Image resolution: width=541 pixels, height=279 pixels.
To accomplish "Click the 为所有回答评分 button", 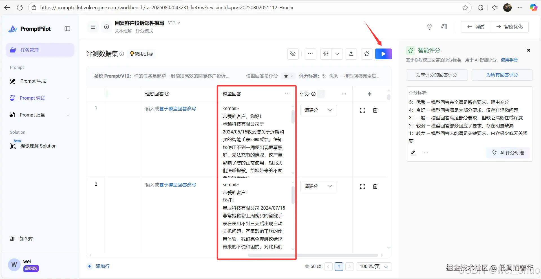I will [502, 75].
